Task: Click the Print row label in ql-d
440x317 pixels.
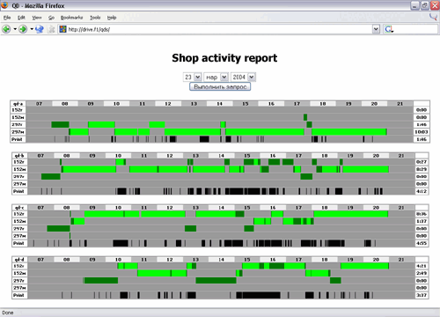Action: [x=19, y=295]
